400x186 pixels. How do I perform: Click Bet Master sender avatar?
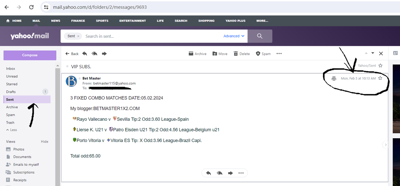[x=71, y=81]
